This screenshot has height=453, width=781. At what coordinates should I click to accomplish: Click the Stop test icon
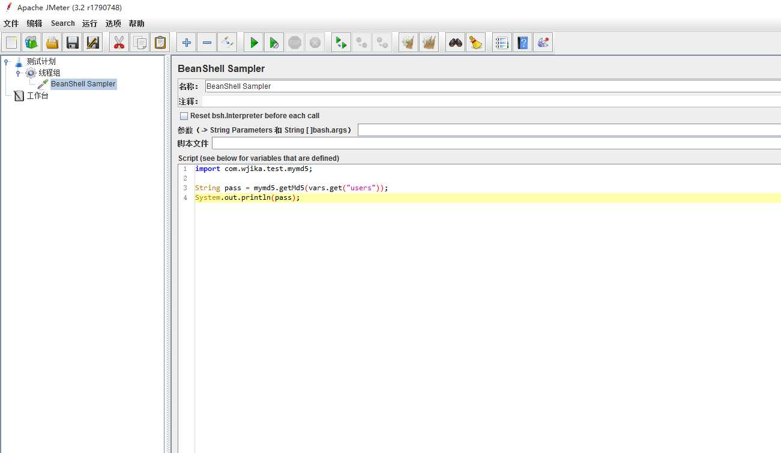[x=294, y=43]
